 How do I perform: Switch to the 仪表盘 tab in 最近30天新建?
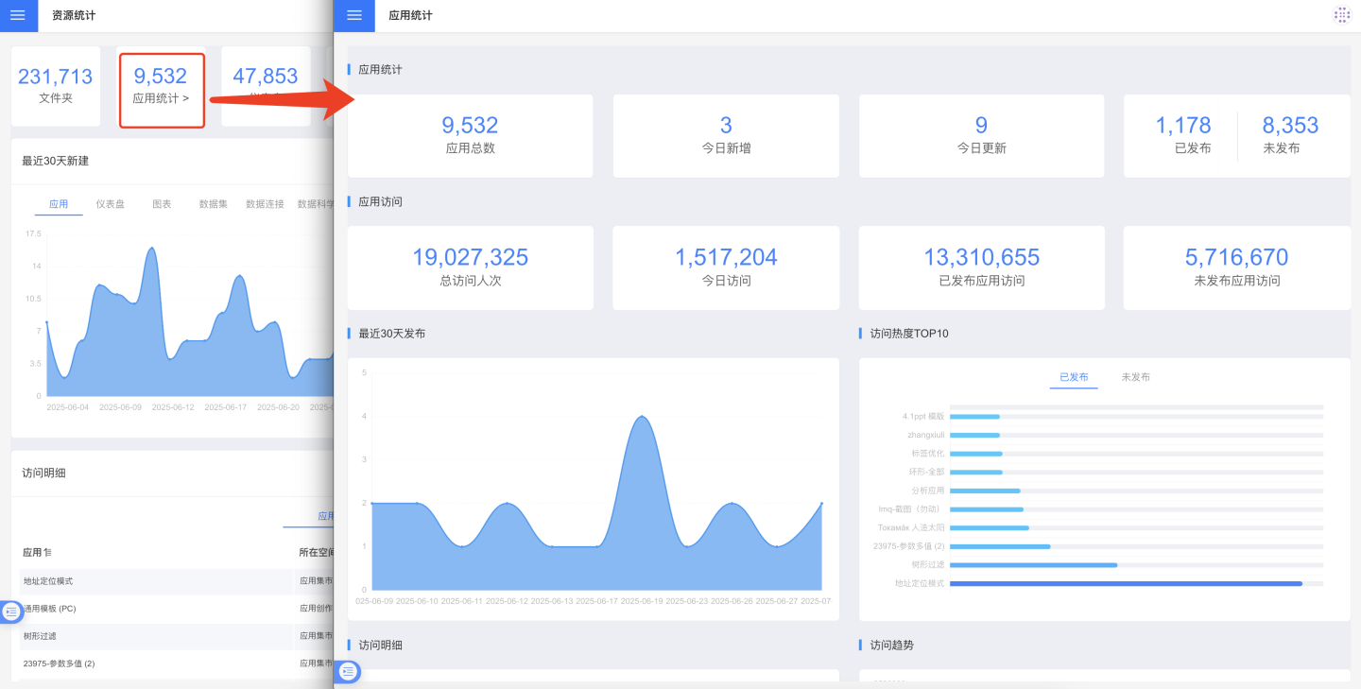click(110, 204)
